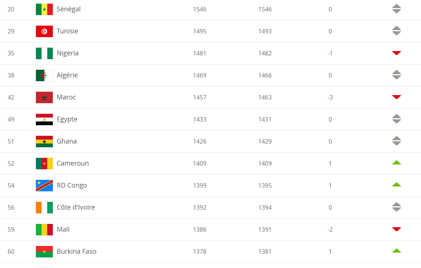This screenshot has height=268, width=421.
Task: Click the Nigeria flag icon
Action: click(44, 54)
